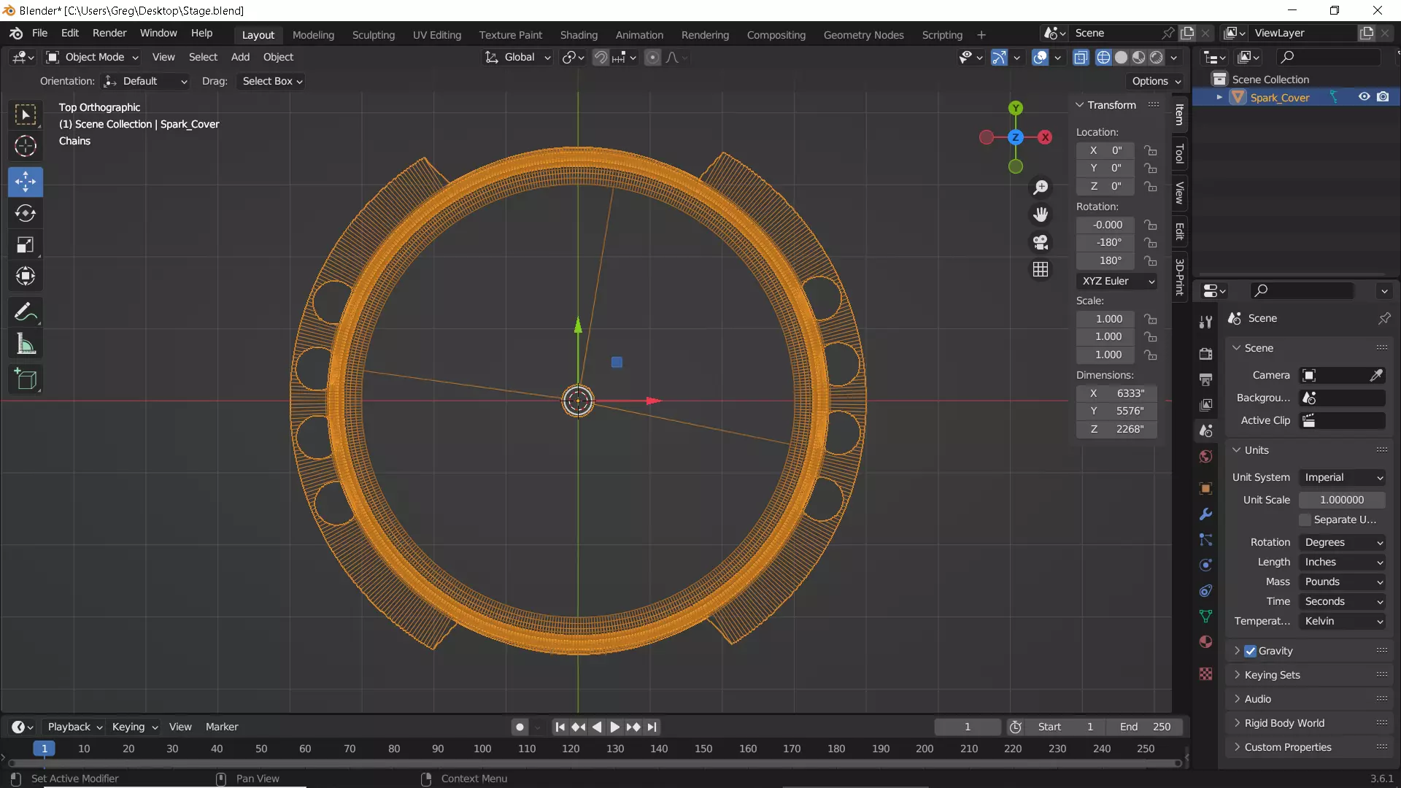
Task: Expand the Rigid Body World panel
Action: click(1284, 723)
